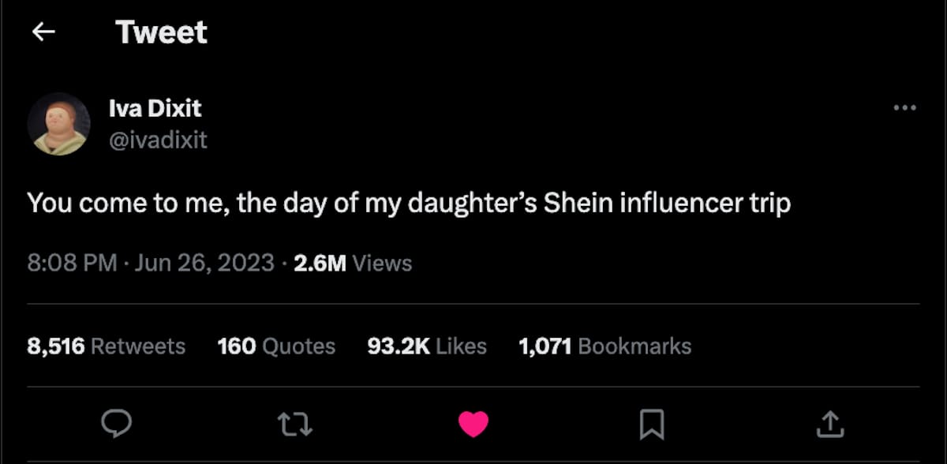Open the 1,071 Bookmarks count
This screenshot has width=947, height=464.
pos(605,346)
